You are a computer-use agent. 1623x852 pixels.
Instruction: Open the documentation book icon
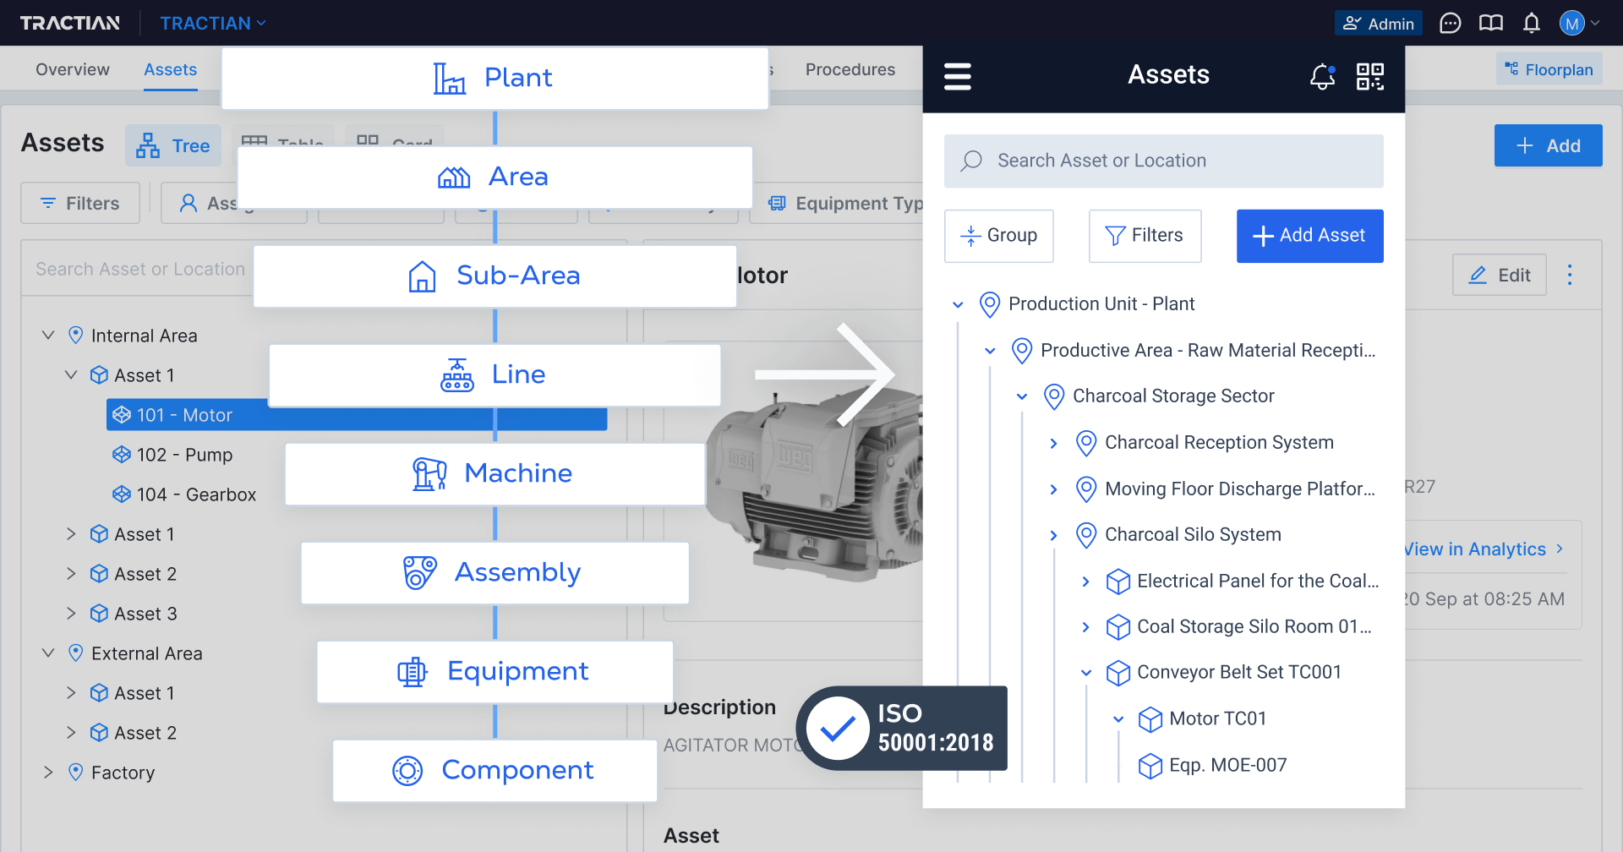tap(1490, 23)
